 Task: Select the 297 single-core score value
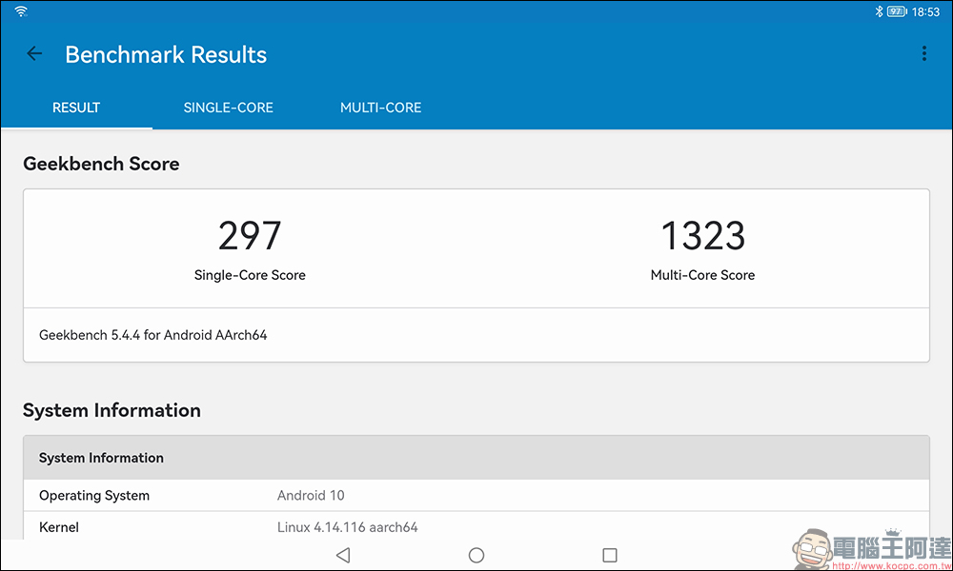[x=250, y=235]
